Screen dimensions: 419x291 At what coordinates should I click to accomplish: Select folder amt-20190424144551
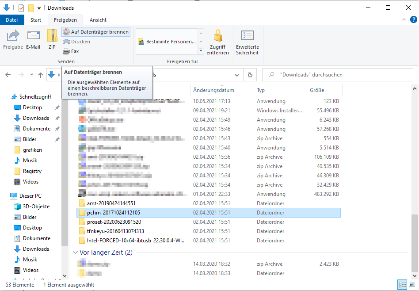[209, 203]
